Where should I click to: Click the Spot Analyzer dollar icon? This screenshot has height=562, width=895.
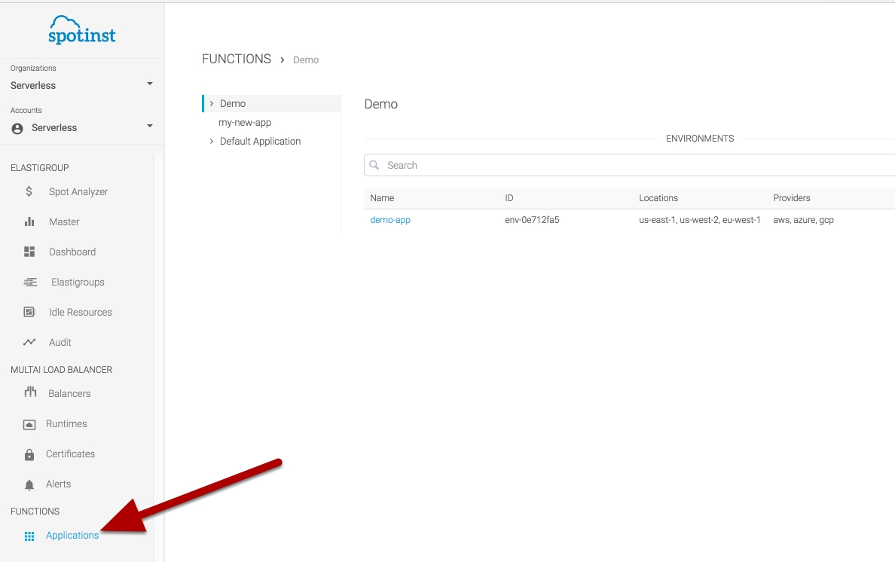tap(29, 191)
